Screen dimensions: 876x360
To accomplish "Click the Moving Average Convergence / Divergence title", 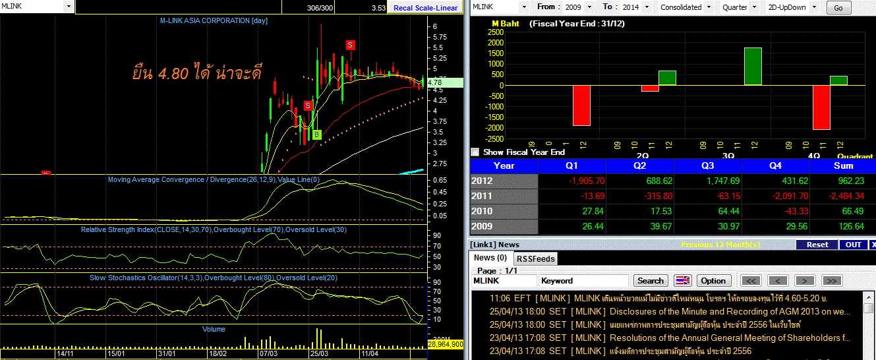I will click(214, 179).
